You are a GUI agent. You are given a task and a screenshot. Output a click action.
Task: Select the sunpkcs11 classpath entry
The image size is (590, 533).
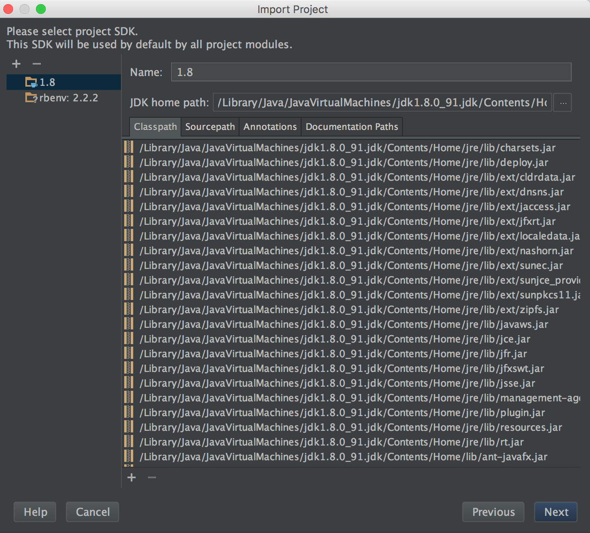tap(351, 295)
